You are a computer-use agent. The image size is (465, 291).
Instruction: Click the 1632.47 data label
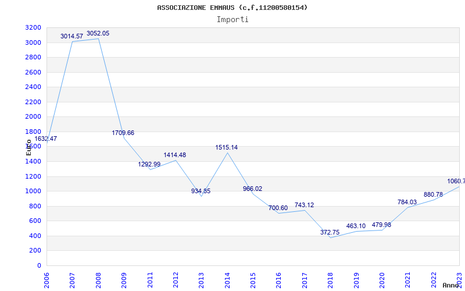(46, 139)
